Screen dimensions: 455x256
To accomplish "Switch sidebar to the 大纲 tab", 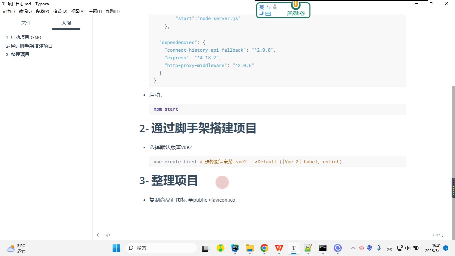I will click(66, 23).
